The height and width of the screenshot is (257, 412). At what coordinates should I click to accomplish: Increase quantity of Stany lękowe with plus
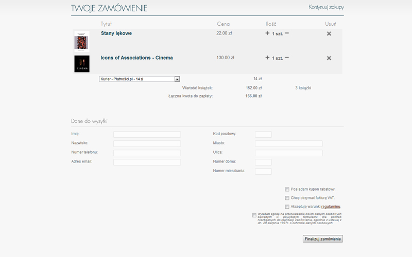click(267, 33)
